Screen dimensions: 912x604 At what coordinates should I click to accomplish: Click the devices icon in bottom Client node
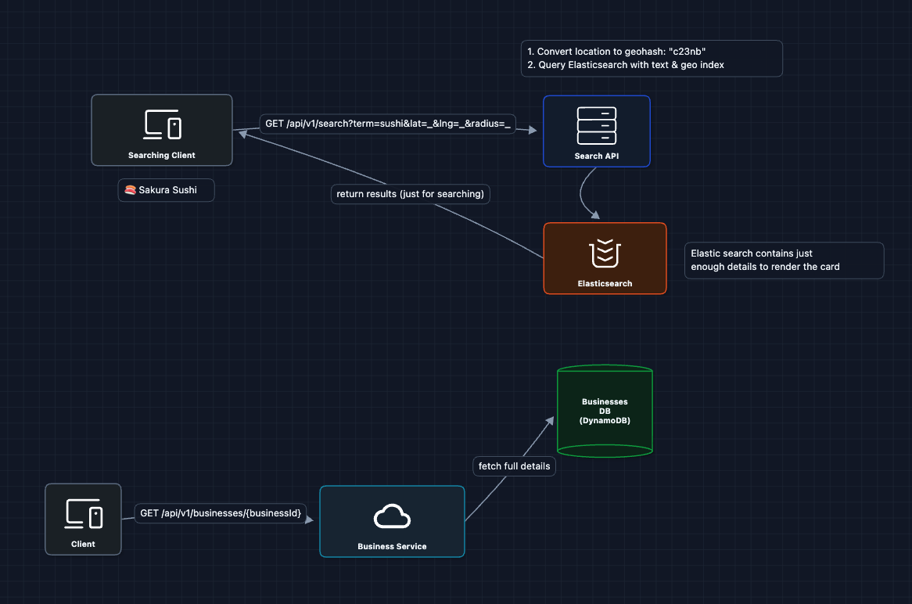83,514
